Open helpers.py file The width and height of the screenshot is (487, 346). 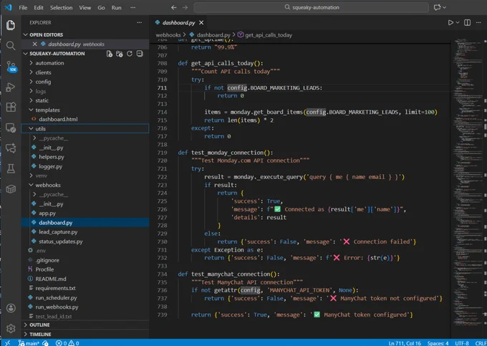52,157
